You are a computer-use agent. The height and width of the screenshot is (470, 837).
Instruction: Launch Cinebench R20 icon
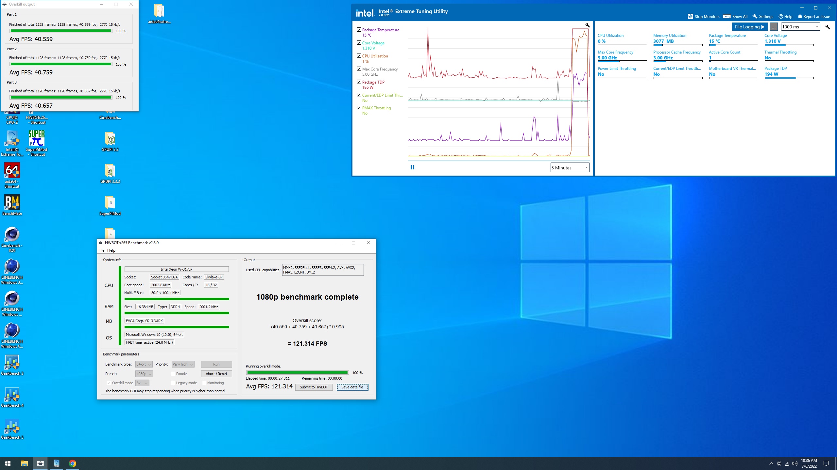12,239
